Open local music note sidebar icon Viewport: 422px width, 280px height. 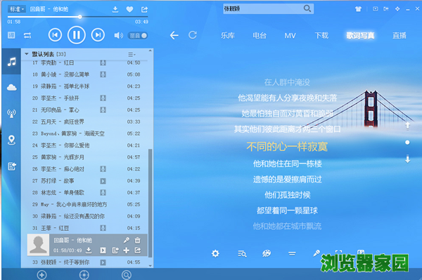pyautogui.click(x=11, y=62)
